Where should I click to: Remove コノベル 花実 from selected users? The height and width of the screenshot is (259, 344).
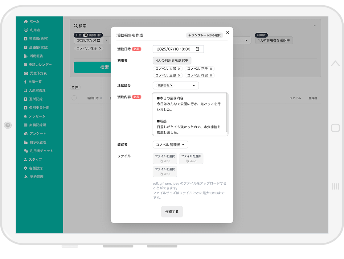[211, 76]
